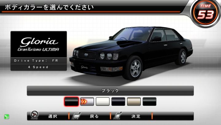Image resolution: width=221 pixels, height=125 pixels.
Task: Click the ボディカラーを選んでください header title
Action: (49, 6)
